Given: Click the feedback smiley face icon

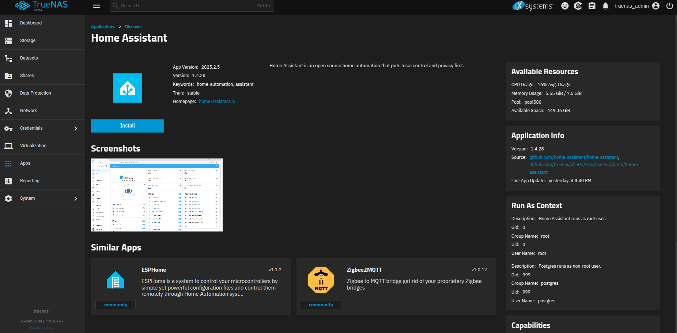Looking at the screenshot, I should click(565, 6).
